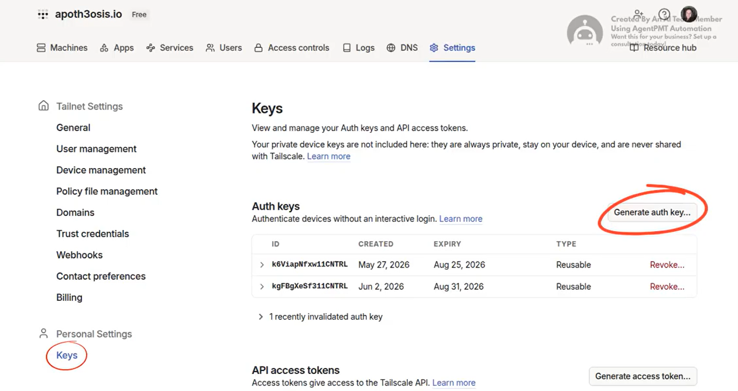Viewport: 738px width, 391px height.
Task: Open General settings
Action: click(73, 128)
